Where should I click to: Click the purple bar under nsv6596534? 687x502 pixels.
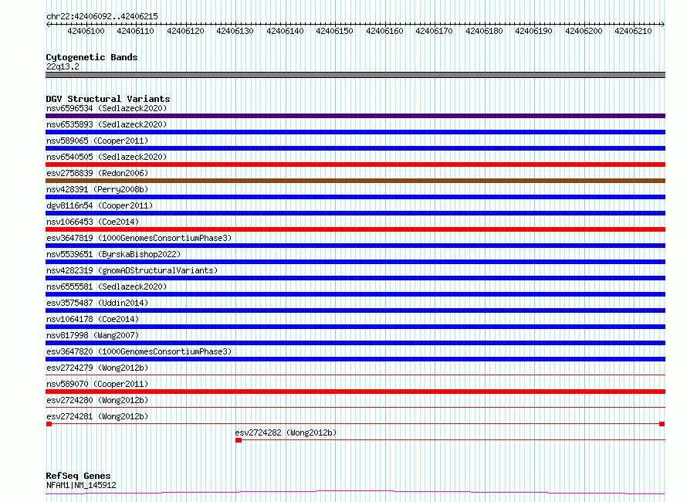click(355, 116)
